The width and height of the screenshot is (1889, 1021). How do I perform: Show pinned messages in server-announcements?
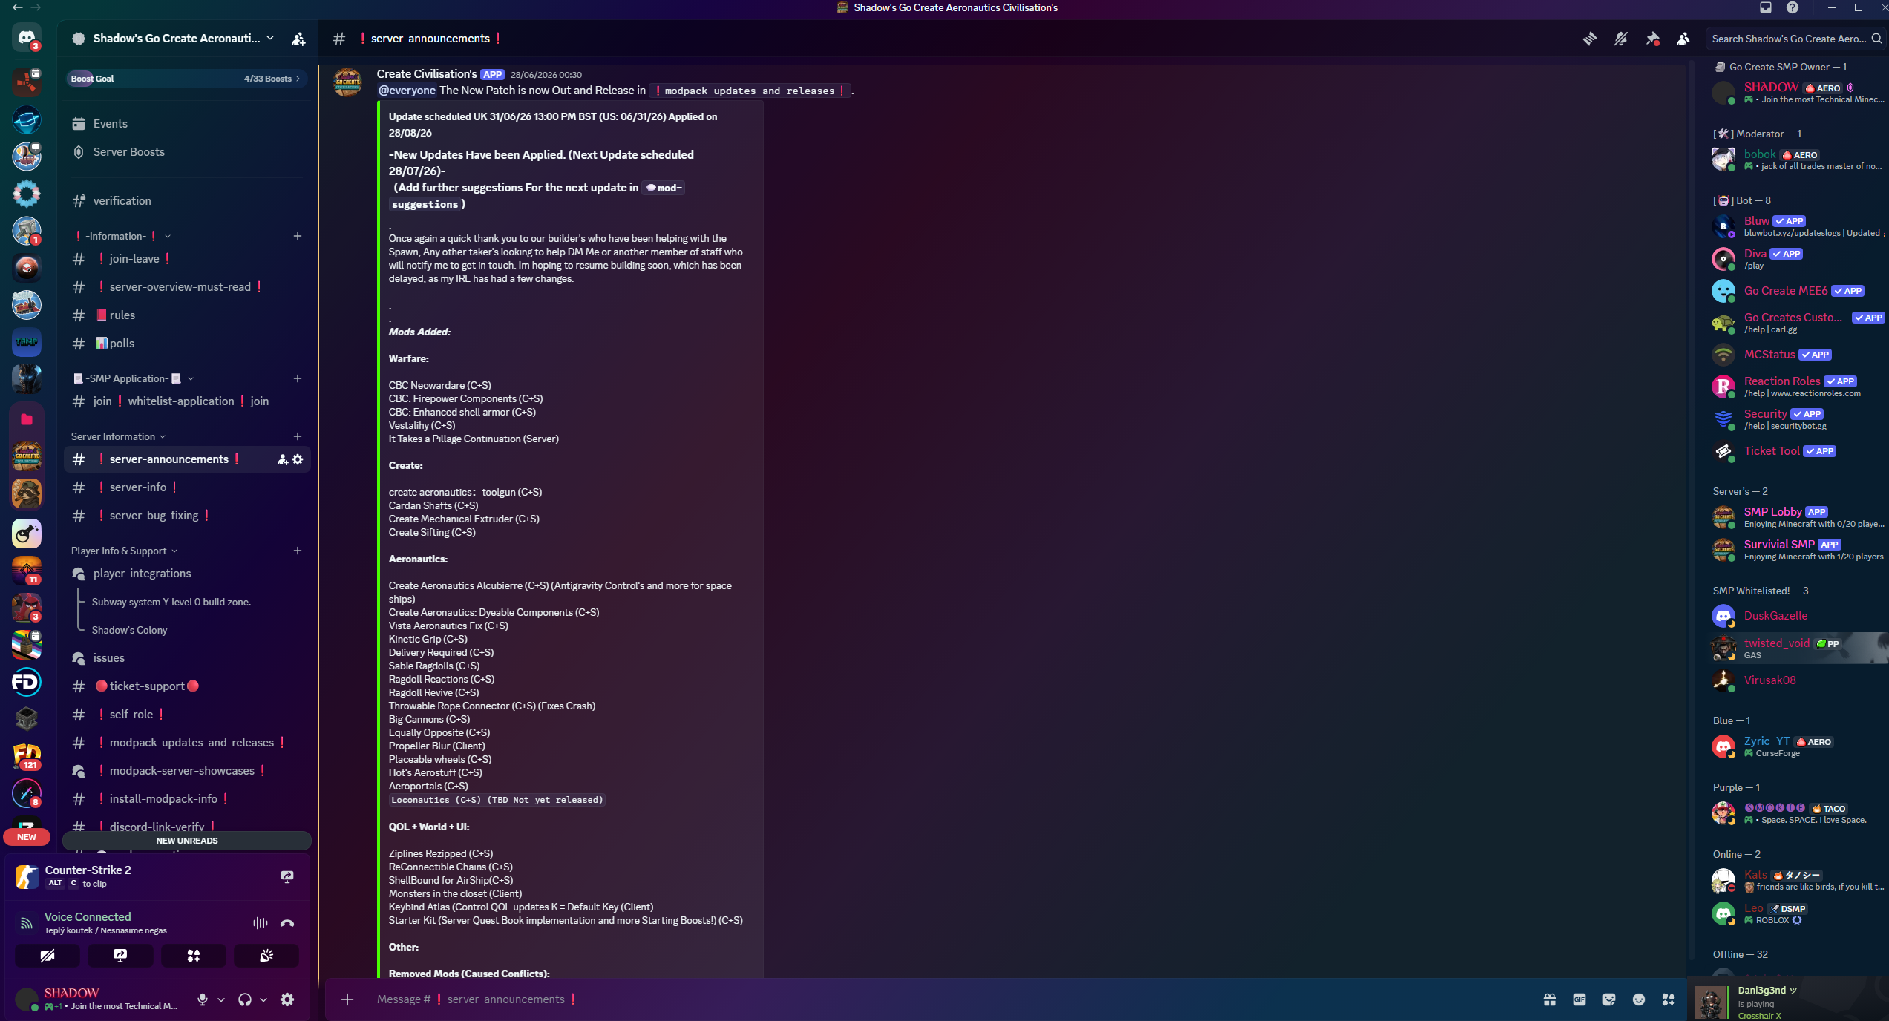[x=1652, y=39]
